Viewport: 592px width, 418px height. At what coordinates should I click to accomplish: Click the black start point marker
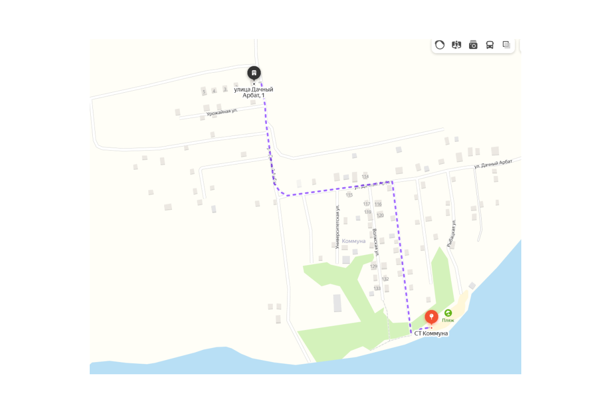click(x=254, y=73)
